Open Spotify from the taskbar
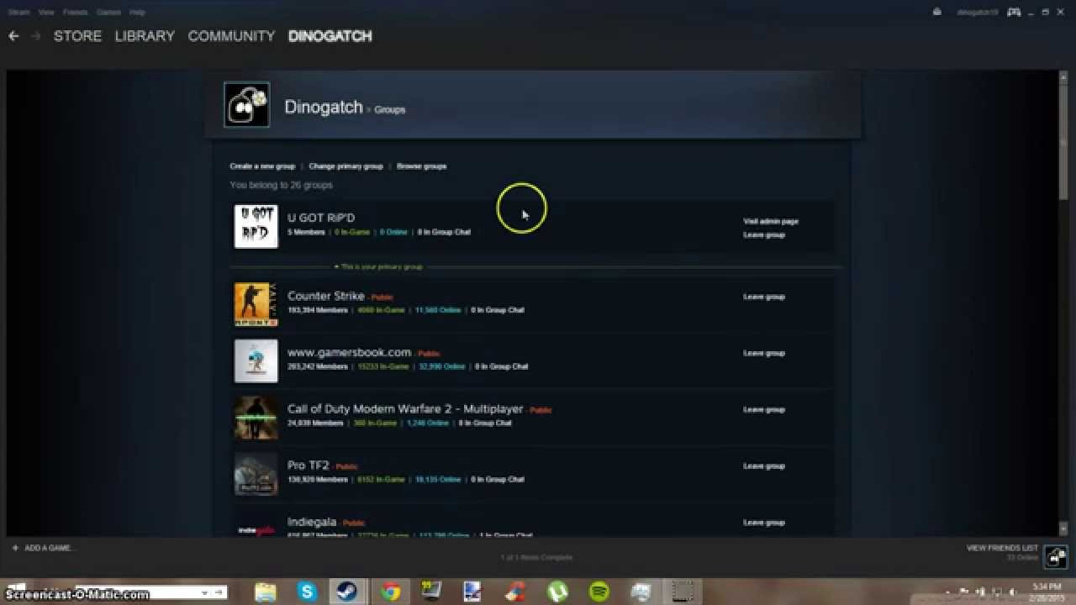The height and width of the screenshot is (605, 1076). click(x=599, y=592)
